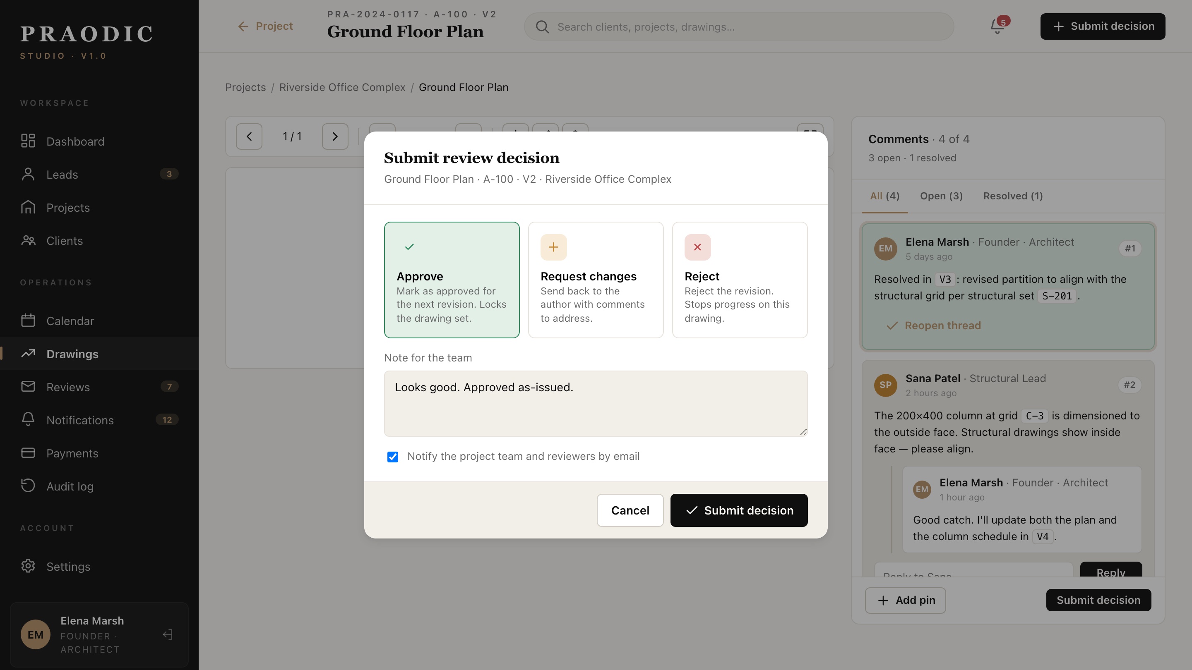Uncheck notify project team by email checkbox

coord(392,457)
